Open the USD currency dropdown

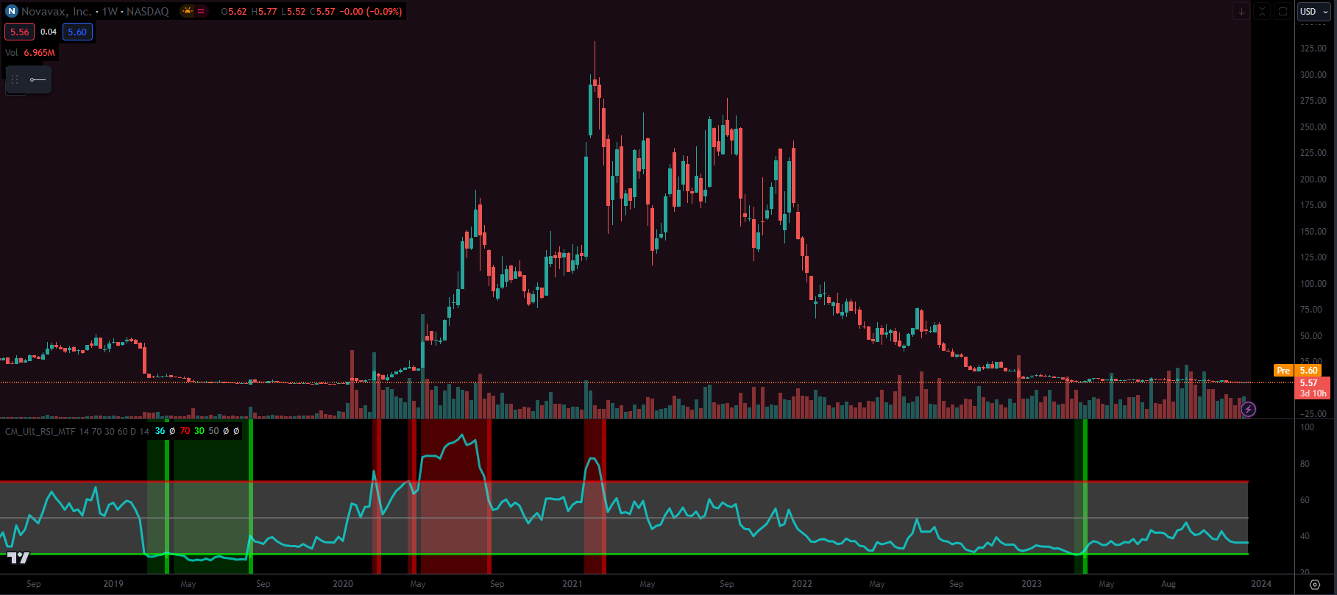point(1313,11)
